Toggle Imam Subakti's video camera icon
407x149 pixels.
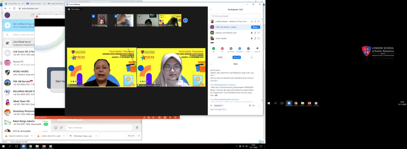click(x=259, y=38)
